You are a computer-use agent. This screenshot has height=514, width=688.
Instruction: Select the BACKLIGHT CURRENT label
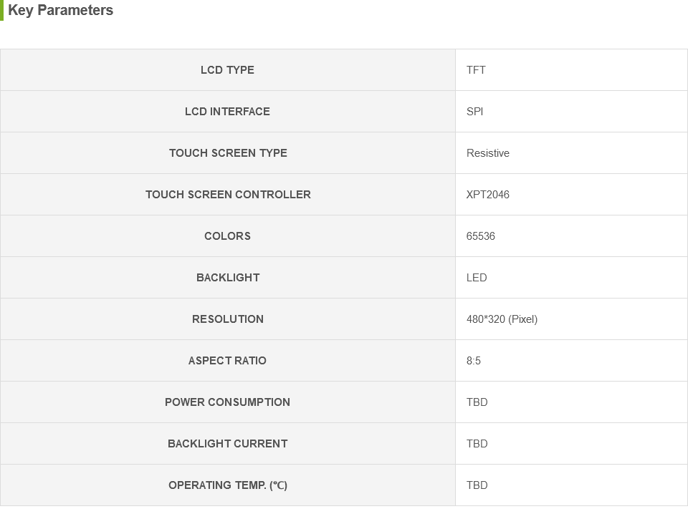[228, 444]
